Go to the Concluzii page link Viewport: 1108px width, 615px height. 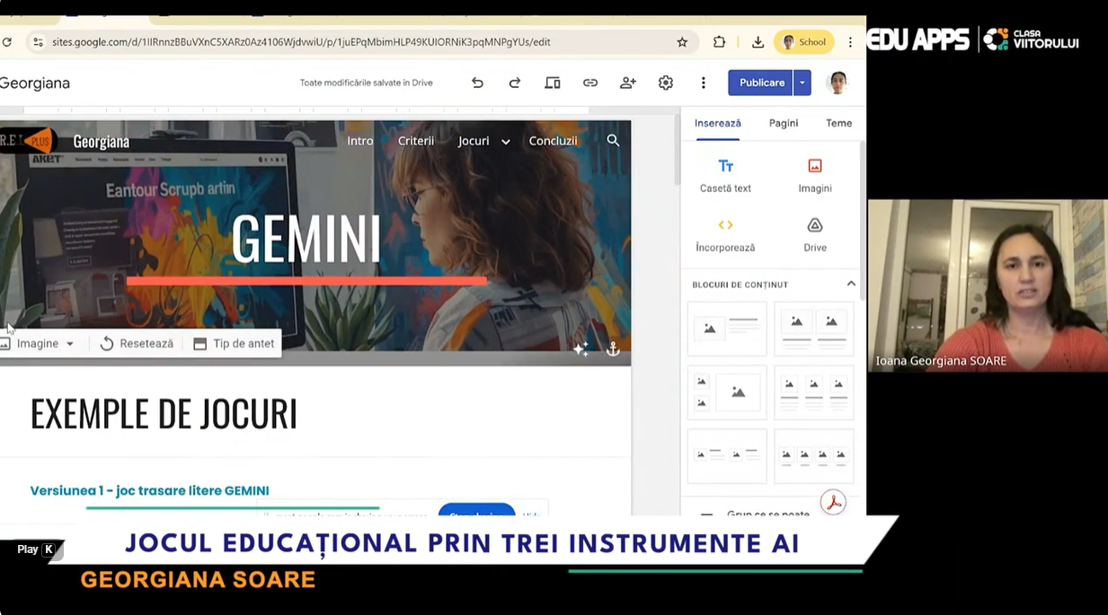(x=554, y=141)
